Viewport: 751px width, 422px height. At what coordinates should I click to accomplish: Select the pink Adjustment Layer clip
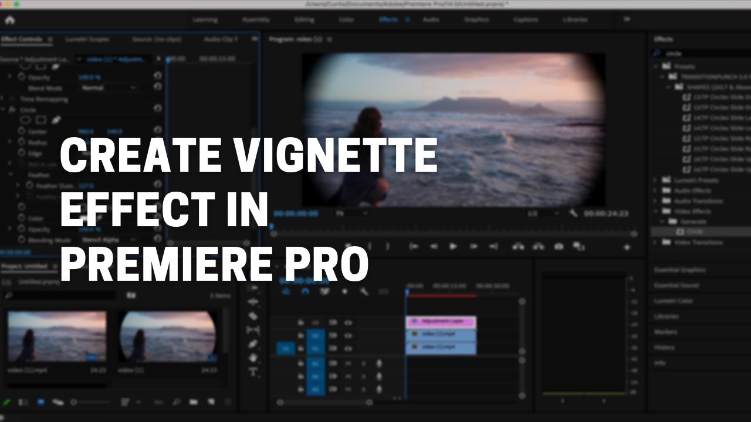(x=441, y=322)
